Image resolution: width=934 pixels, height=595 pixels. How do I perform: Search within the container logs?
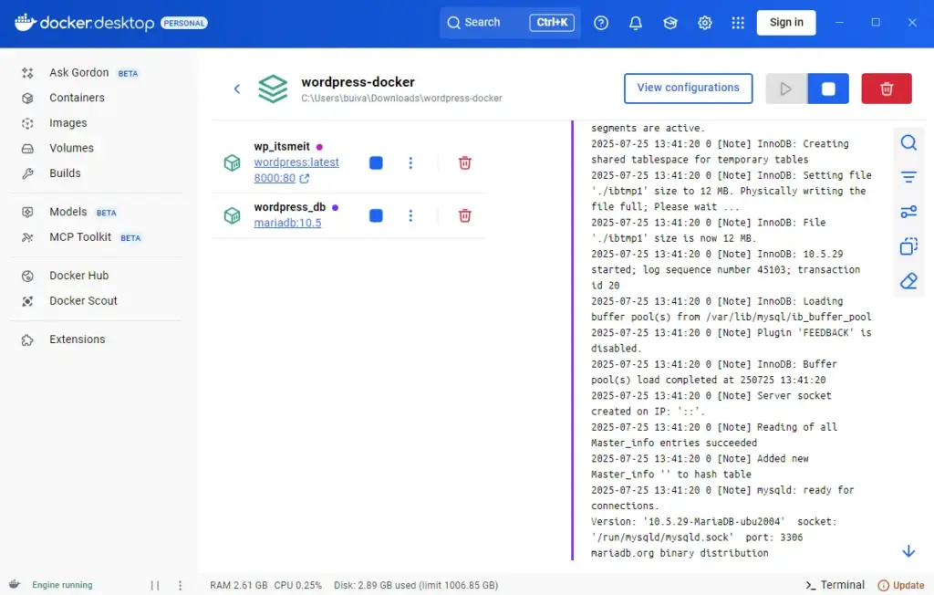908,142
